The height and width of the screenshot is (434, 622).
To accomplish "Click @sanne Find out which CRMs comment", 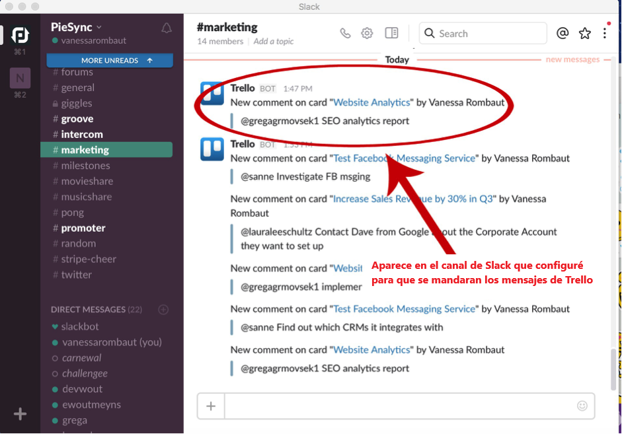I will 342,328.
